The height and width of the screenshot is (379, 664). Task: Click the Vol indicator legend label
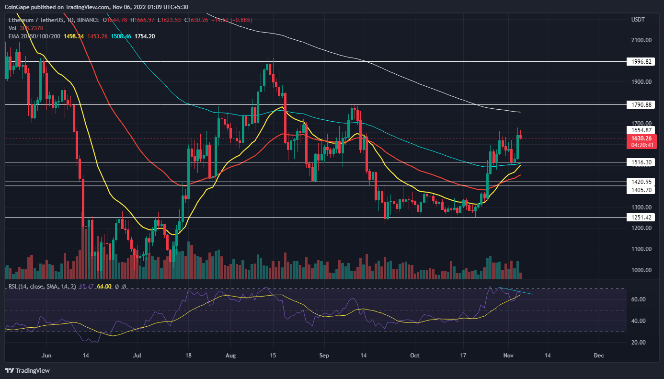click(x=12, y=28)
